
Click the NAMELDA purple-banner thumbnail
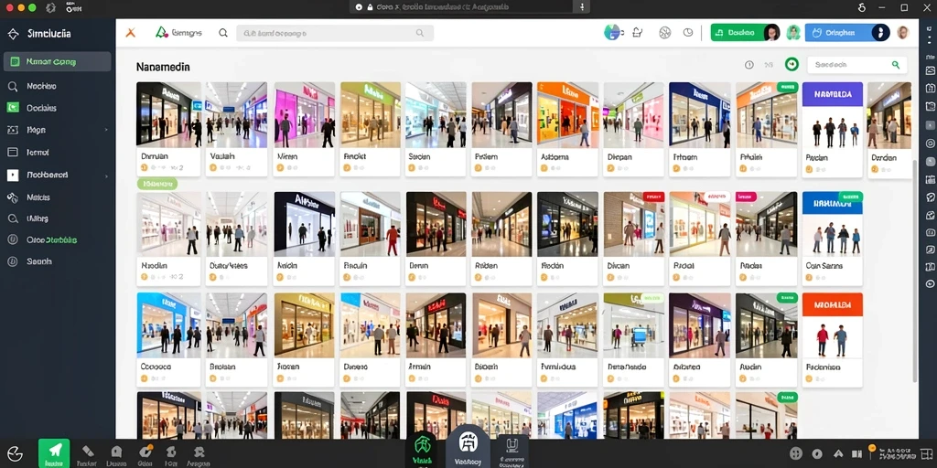833,114
